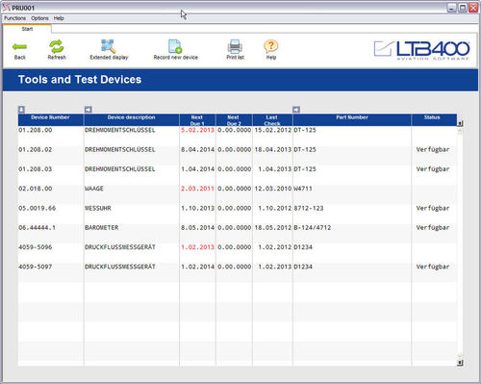Click the PRU001 window title icon
The image size is (481, 384).
click(7, 8)
